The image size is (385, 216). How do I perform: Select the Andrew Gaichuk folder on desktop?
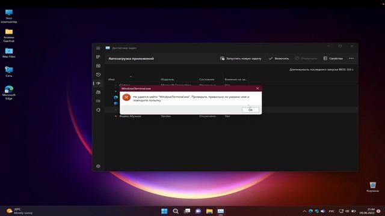click(9, 35)
